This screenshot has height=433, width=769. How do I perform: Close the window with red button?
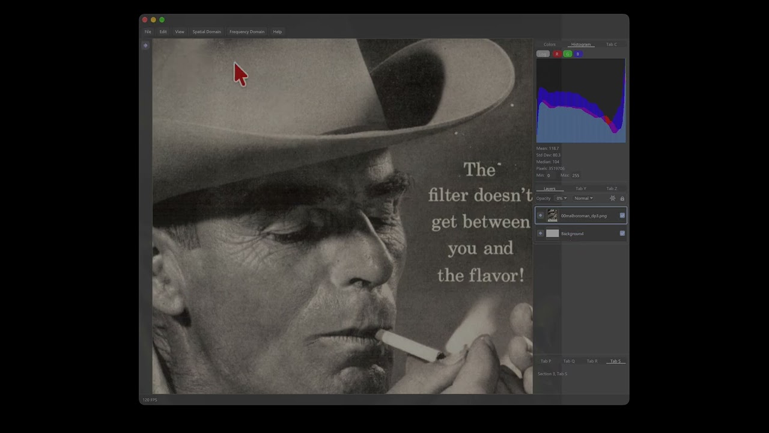145,20
